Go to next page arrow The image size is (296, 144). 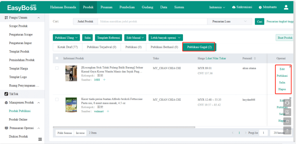pos(245,133)
